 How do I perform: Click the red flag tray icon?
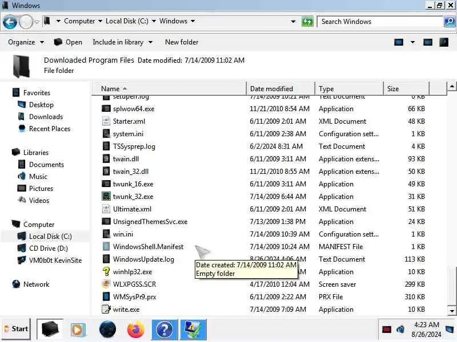(387, 329)
